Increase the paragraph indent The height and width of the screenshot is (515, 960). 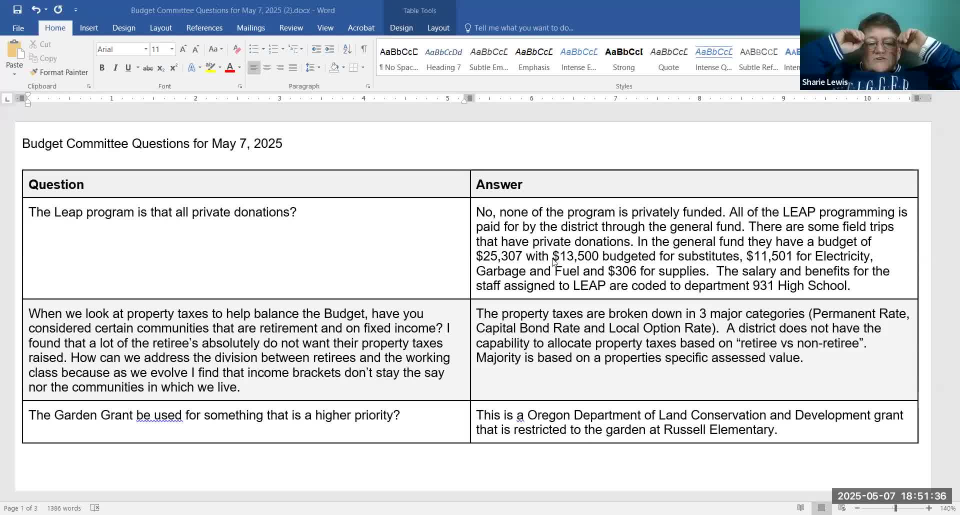(x=329, y=49)
